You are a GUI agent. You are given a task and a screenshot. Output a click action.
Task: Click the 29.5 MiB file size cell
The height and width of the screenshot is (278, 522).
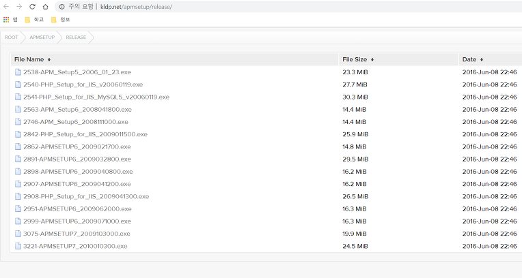point(355,159)
